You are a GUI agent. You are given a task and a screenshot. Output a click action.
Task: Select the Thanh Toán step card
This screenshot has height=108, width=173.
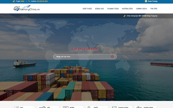tap(121, 107)
